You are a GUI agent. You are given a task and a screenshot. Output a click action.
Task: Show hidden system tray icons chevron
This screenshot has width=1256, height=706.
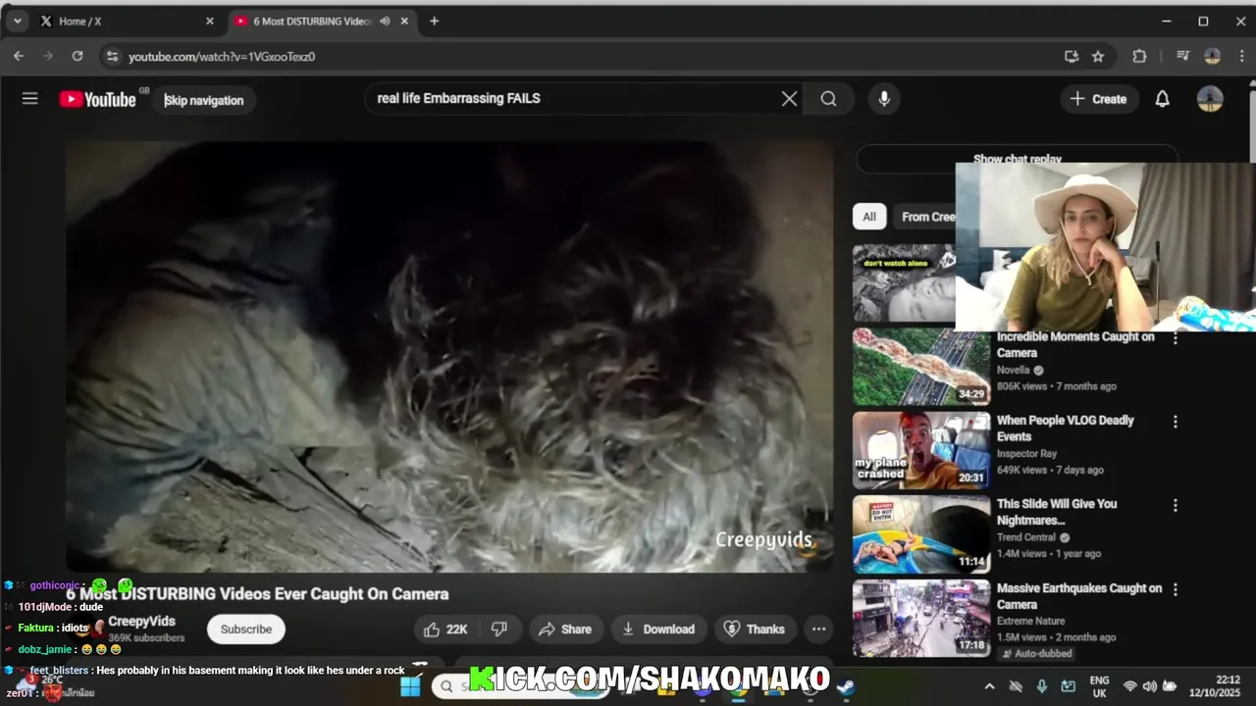[989, 686]
